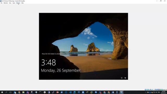167x94 pixels.
Task: Switch to the active VirtualBox VM taskbar icon
Action: pyautogui.click(x=121, y=92)
